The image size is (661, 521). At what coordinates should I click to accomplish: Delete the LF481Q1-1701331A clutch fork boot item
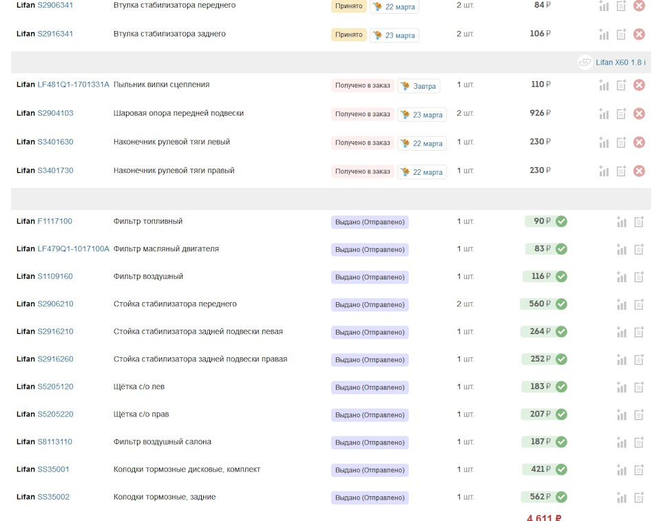pos(639,85)
